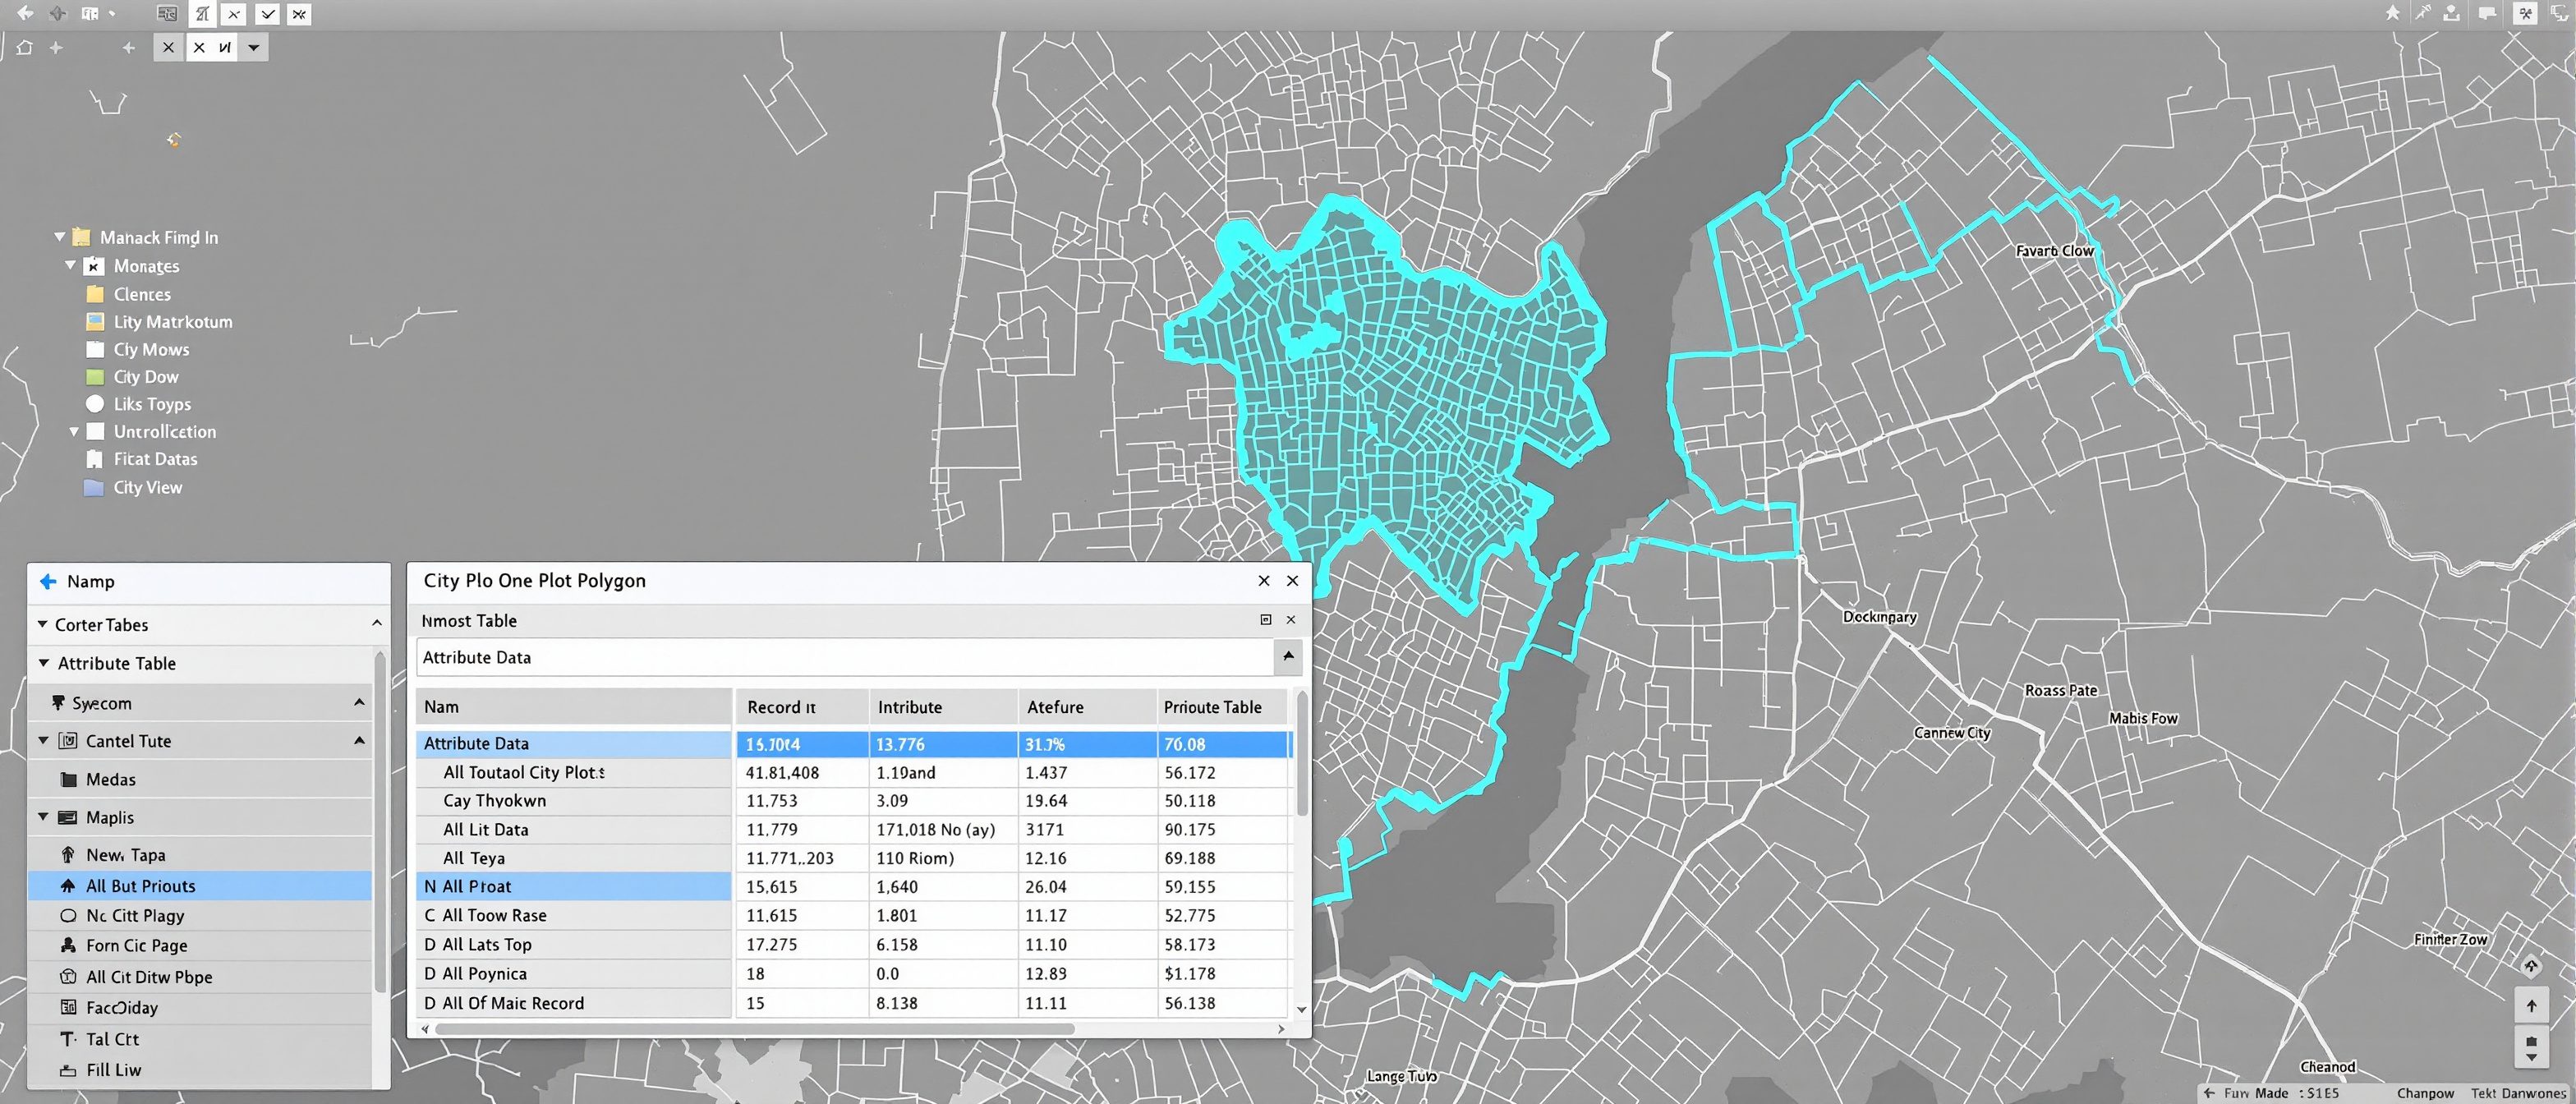Click the Forn Cic Page person icon
Viewport: 2576px width, 1104px height.
tap(68, 945)
